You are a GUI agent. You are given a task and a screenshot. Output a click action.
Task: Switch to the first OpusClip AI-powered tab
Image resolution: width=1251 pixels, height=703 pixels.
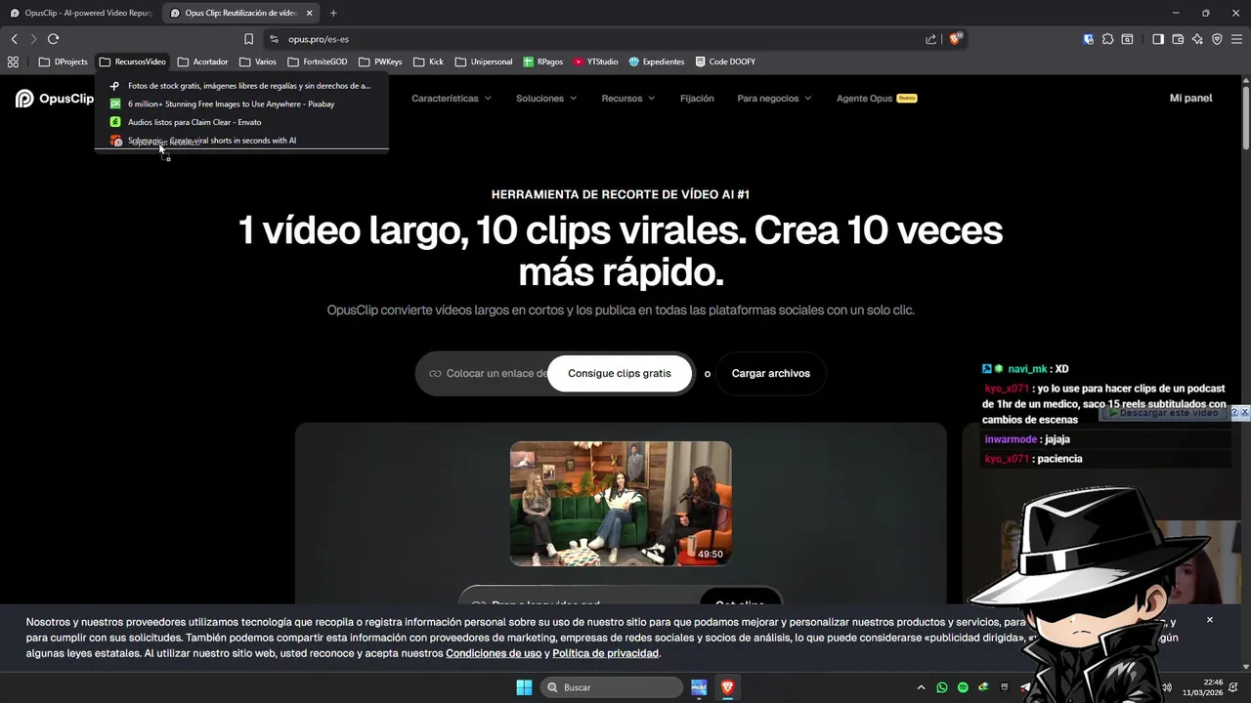(x=80, y=13)
